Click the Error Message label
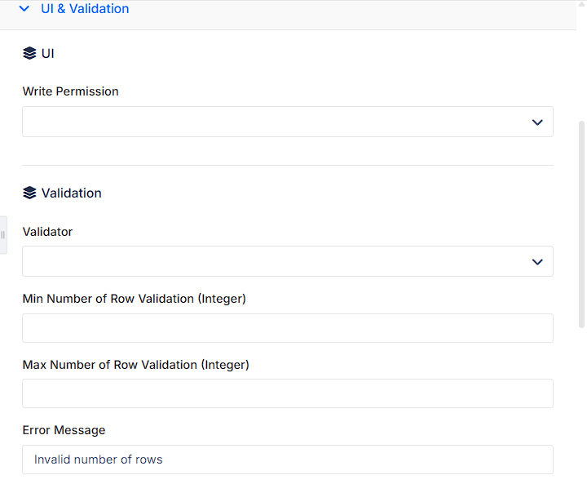587x484 pixels. (64, 430)
